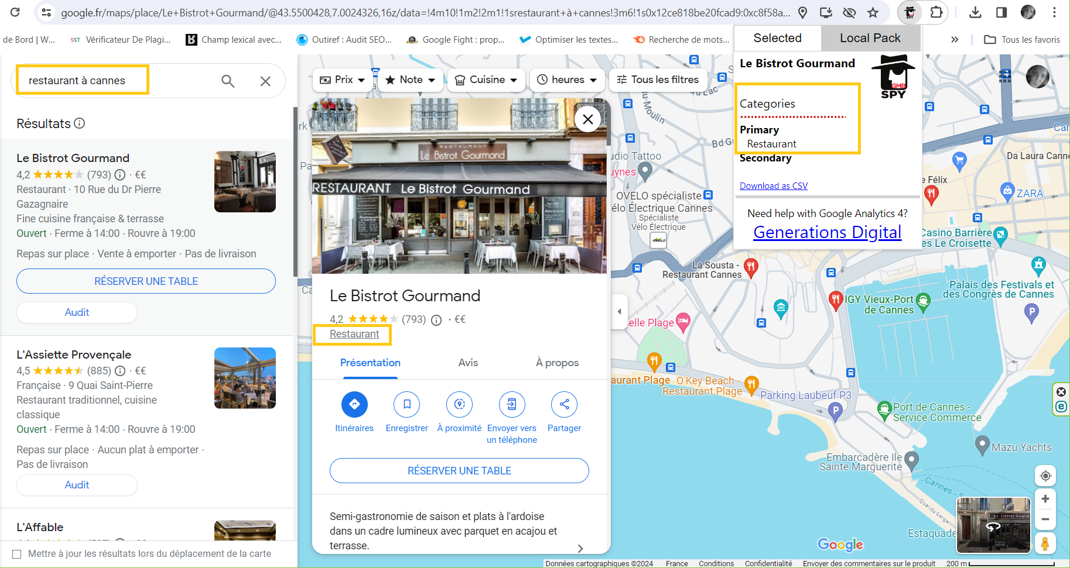
Task: Click the Street View pegman icon
Action: (1045, 543)
